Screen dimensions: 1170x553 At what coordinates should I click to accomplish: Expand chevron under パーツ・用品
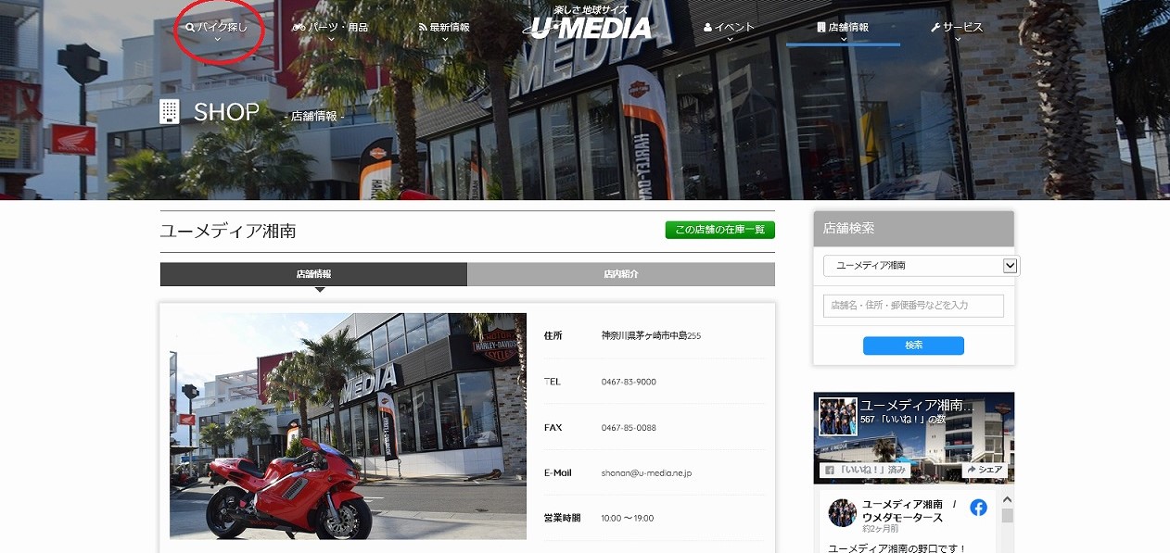click(x=330, y=40)
